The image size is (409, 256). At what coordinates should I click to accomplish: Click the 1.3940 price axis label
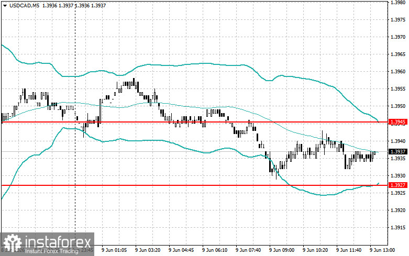tap(398, 141)
